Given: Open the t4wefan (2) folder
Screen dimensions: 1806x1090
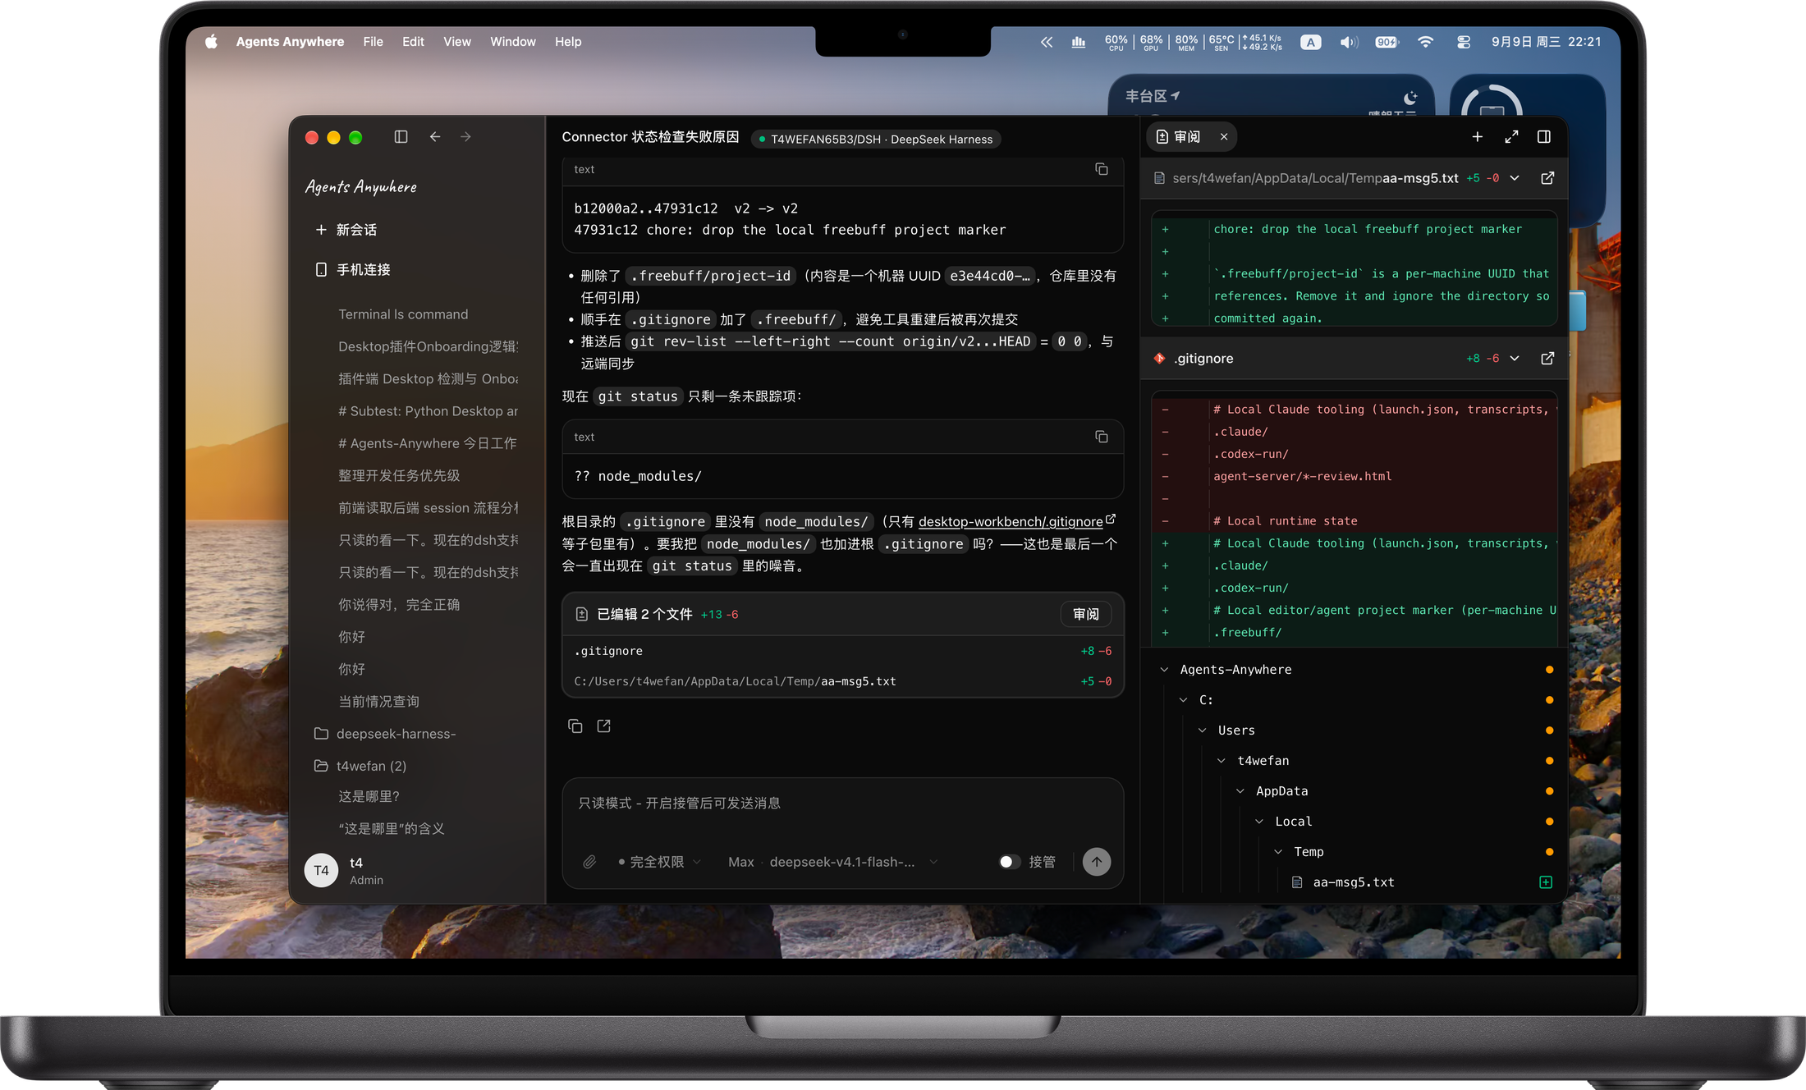Looking at the screenshot, I should click(360, 766).
